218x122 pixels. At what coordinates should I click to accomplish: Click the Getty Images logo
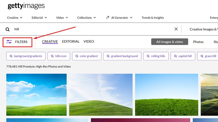click(x=26, y=6)
